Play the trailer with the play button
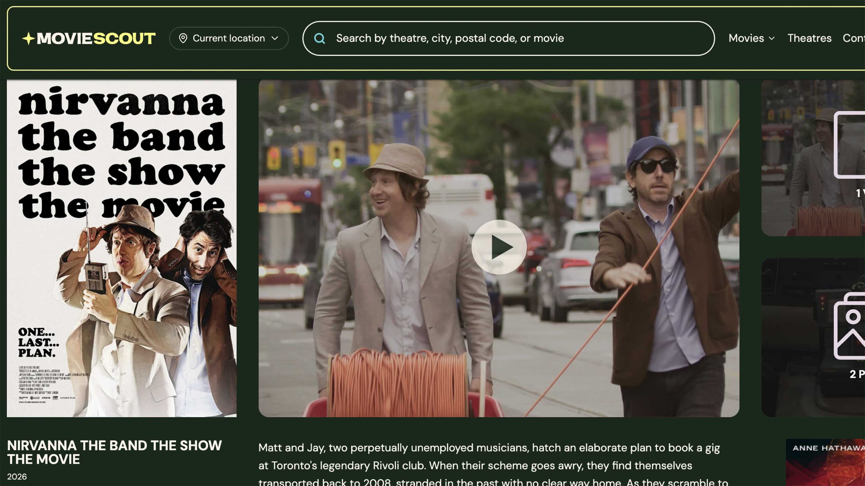This screenshot has height=486, width=865. click(499, 247)
